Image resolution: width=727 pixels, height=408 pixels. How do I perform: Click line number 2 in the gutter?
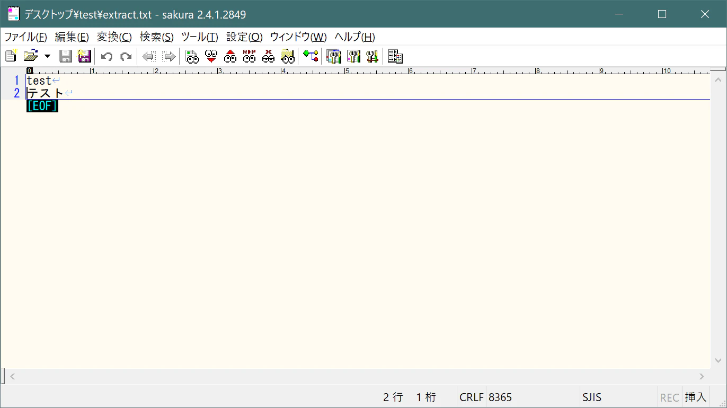click(16, 93)
